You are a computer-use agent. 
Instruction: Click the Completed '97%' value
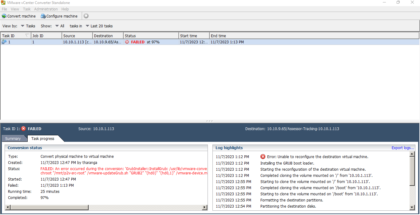tap(45, 197)
